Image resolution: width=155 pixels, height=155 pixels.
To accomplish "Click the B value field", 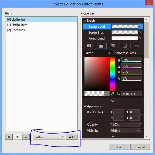I will [x=131, y=72].
